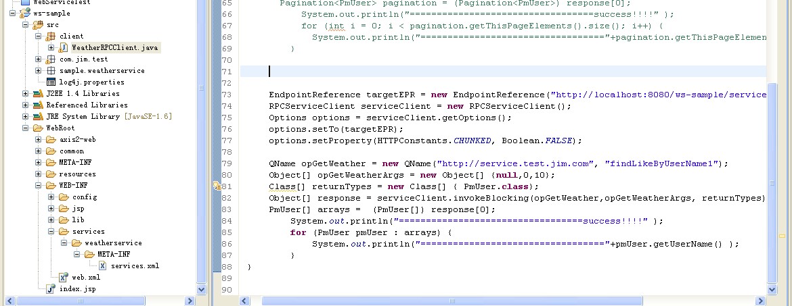Collapse the client package expander
The image size is (792, 306).
point(39,36)
